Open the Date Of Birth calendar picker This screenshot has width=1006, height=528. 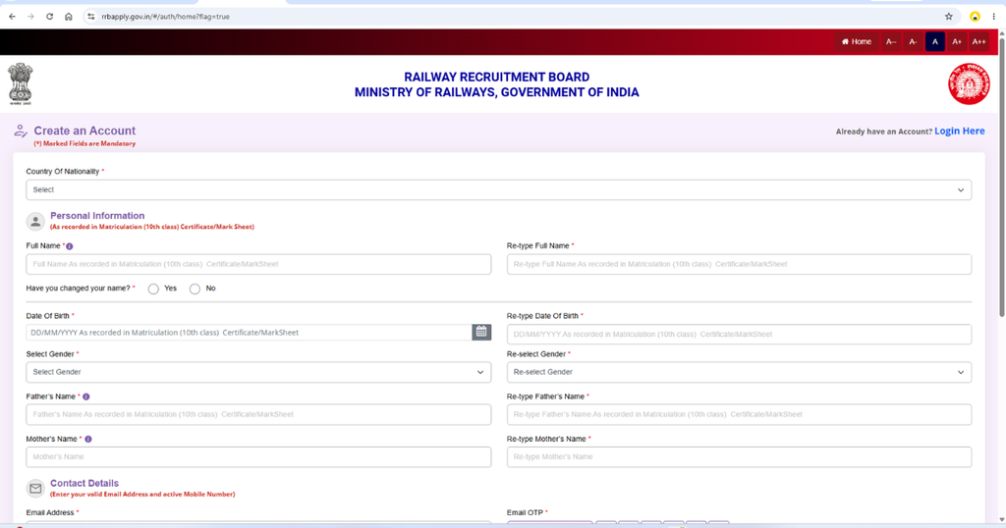click(x=481, y=332)
